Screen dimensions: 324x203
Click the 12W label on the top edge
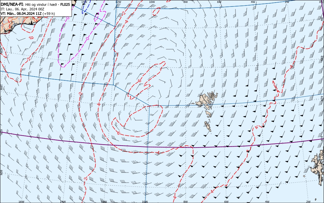(118, 2)
